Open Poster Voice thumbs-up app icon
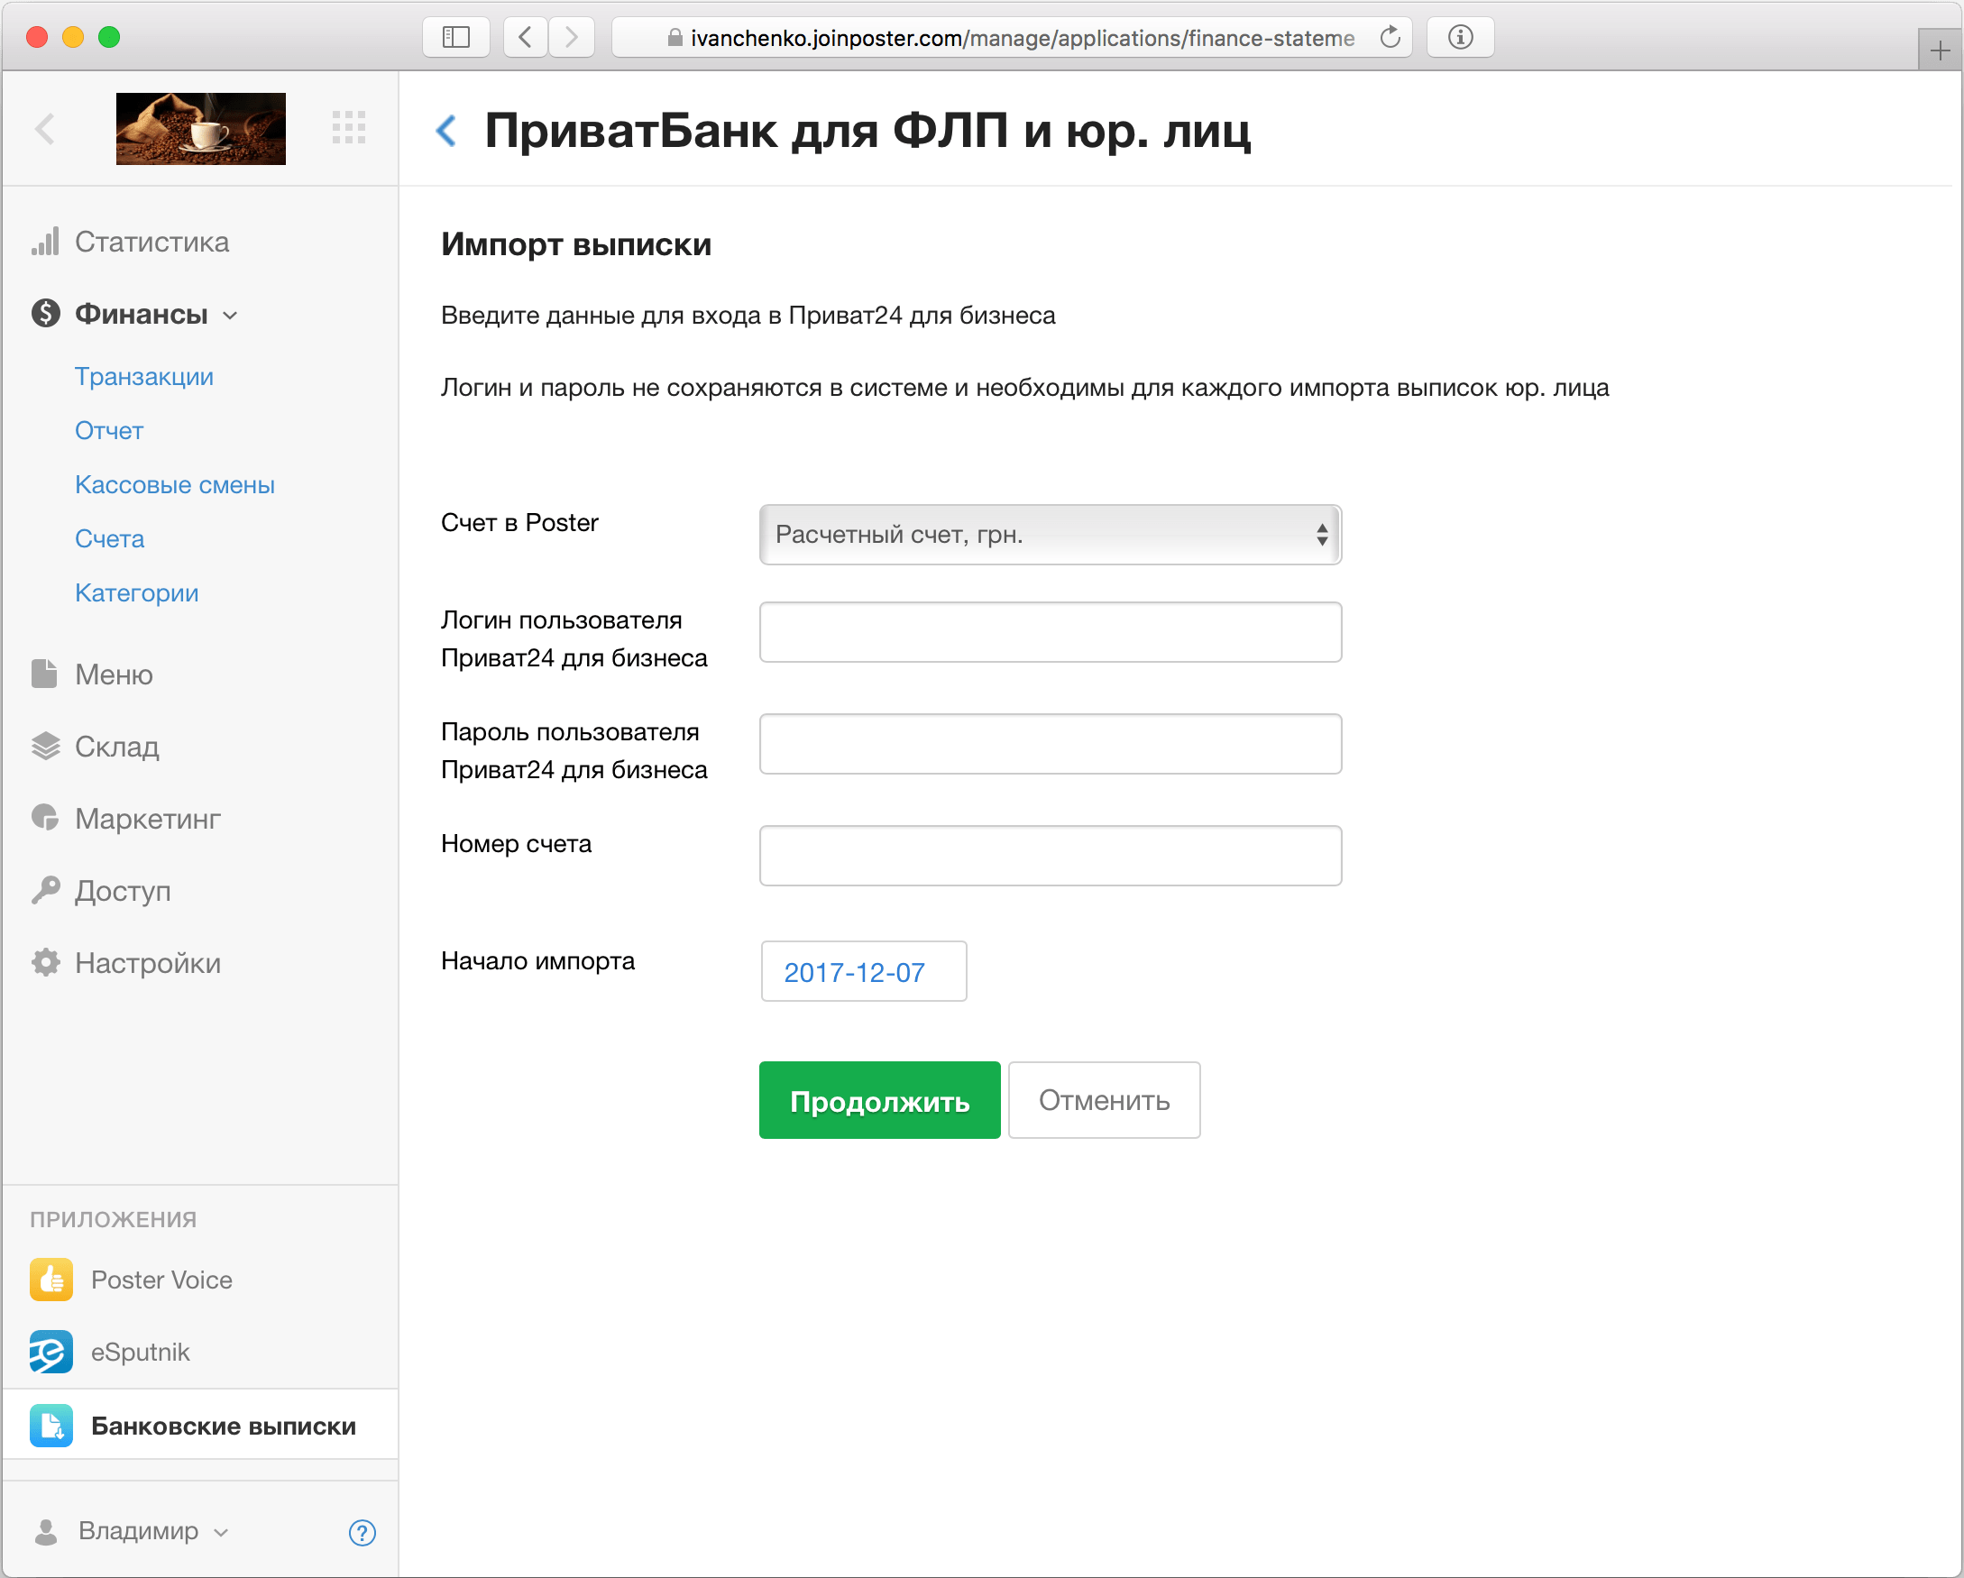The width and height of the screenshot is (1964, 1578). coord(51,1280)
